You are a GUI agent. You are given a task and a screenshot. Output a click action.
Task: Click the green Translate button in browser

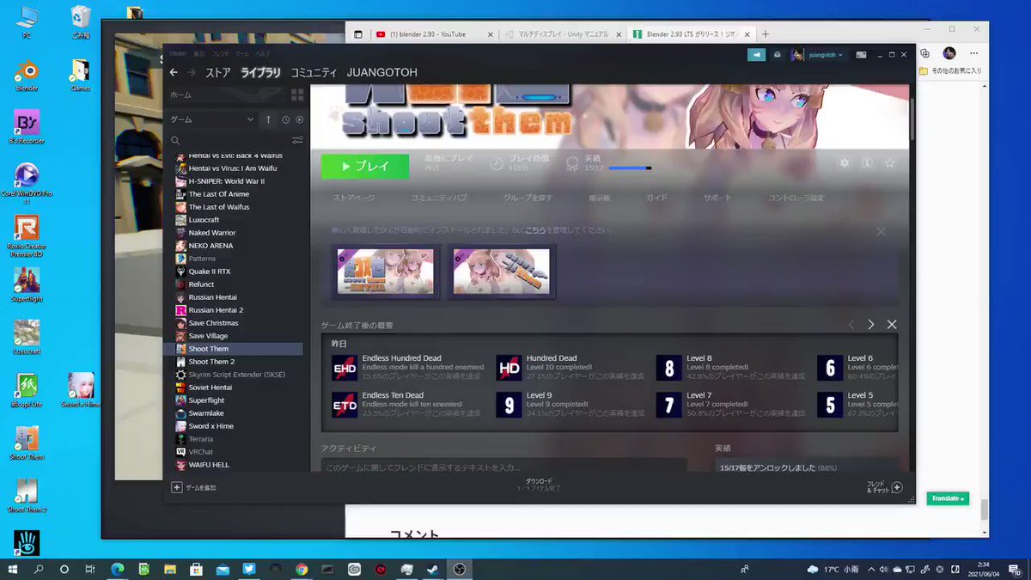(x=947, y=498)
